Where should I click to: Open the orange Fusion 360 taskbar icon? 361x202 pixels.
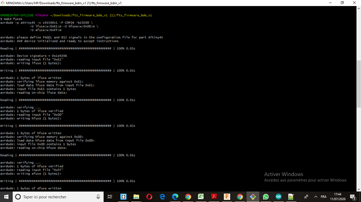227,197
